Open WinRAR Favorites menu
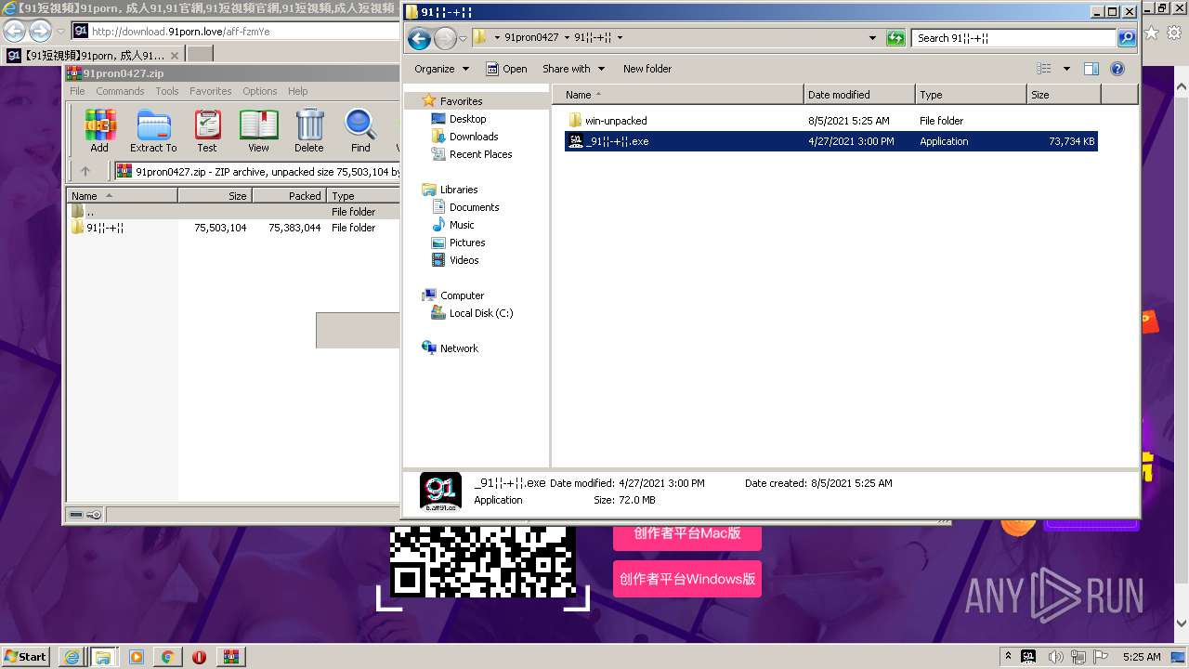This screenshot has height=669, width=1189. pos(211,91)
